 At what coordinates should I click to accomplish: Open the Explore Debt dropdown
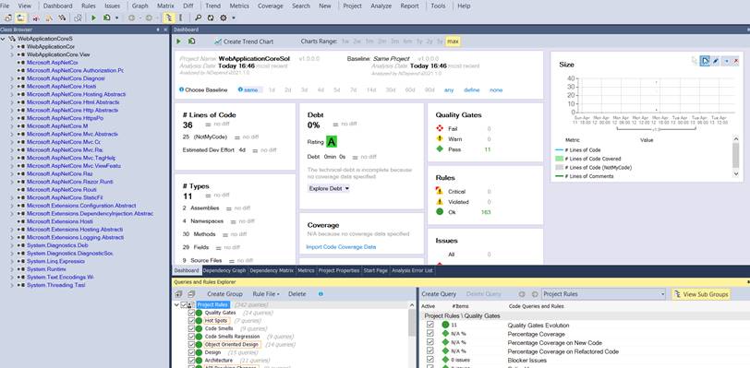(x=329, y=188)
